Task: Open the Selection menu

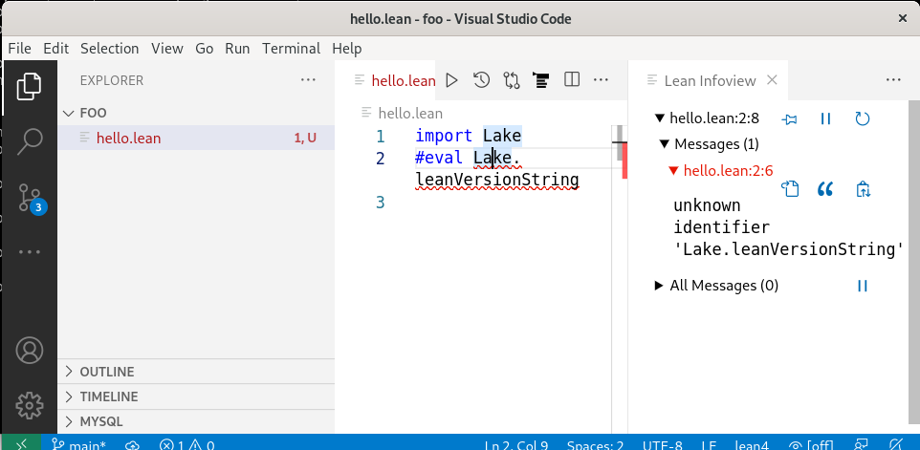Action: point(110,48)
